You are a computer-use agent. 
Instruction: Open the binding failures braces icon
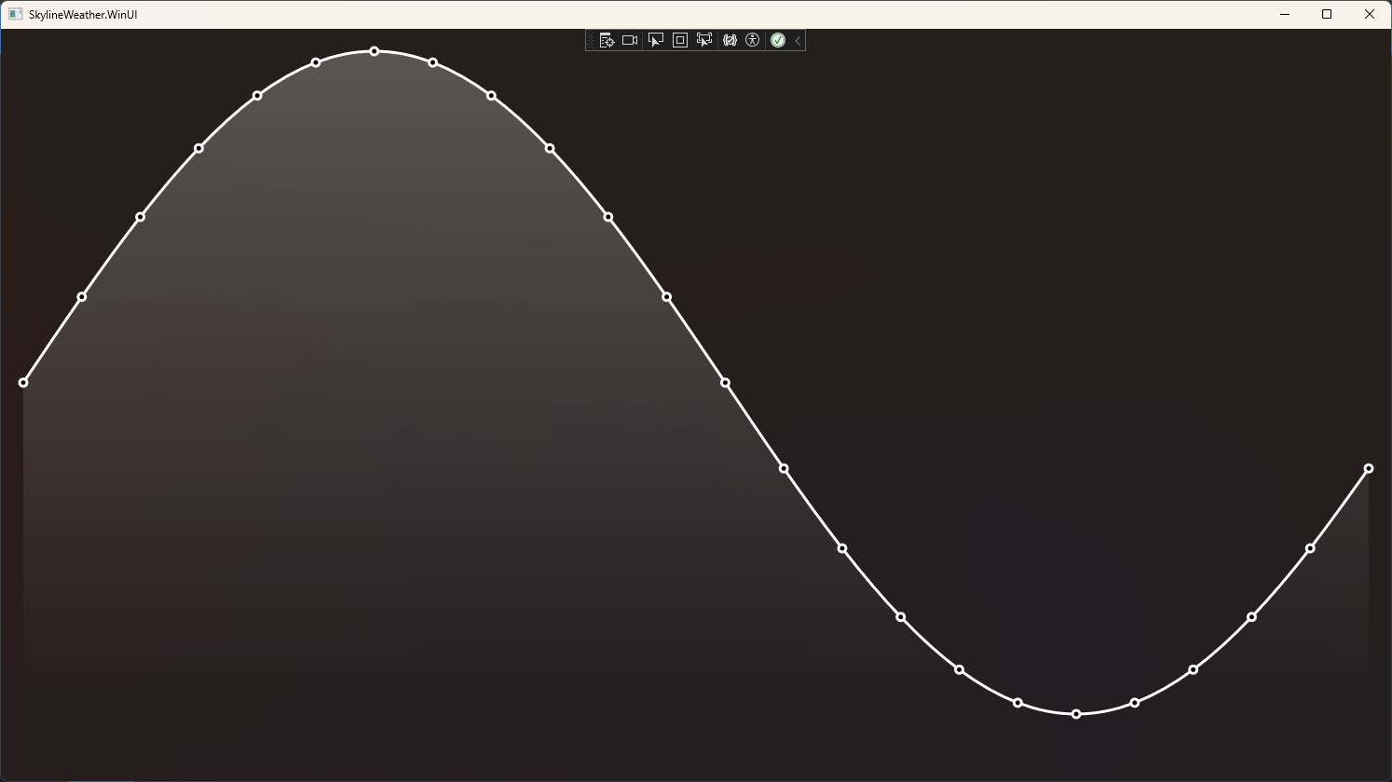(730, 40)
